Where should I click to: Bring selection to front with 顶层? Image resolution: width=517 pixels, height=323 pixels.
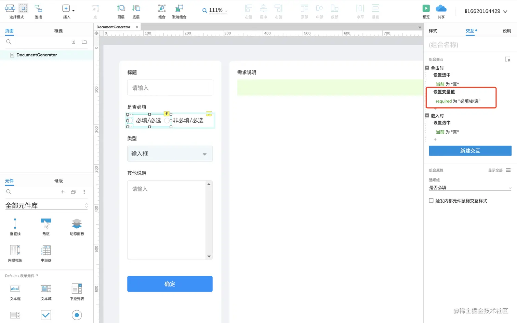click(x=121, y=8)
